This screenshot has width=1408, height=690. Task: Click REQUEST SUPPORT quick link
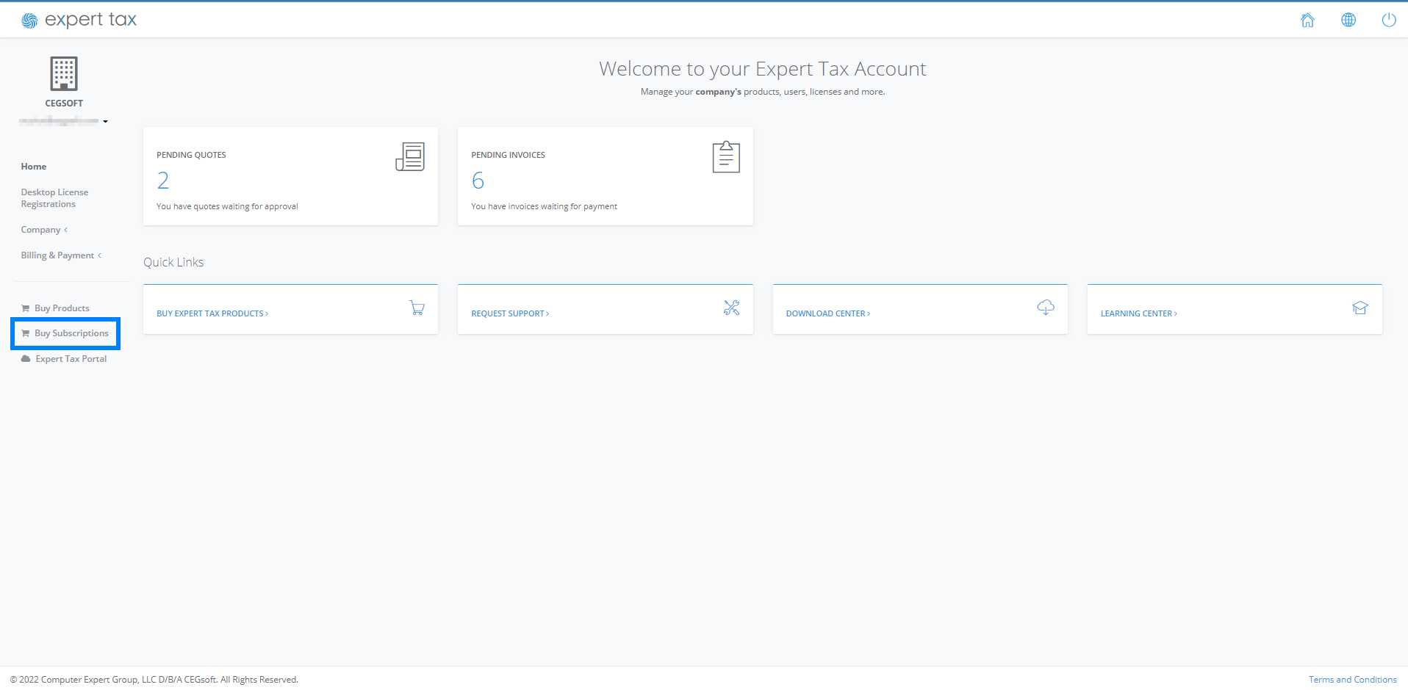(x=510, y=313)
